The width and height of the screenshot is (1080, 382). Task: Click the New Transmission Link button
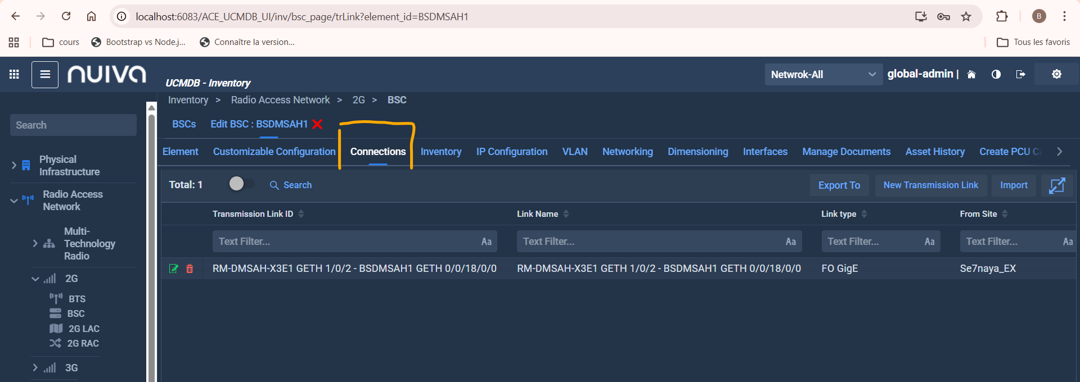tap(930, 185)
